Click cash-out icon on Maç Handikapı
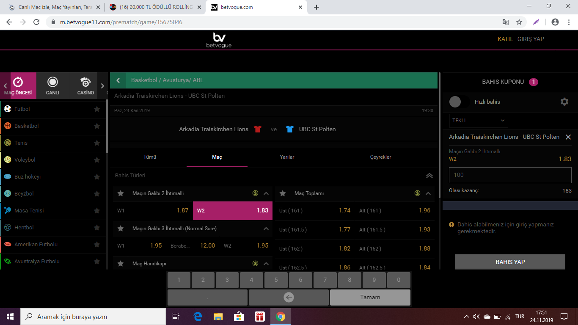 pos(255,264)
